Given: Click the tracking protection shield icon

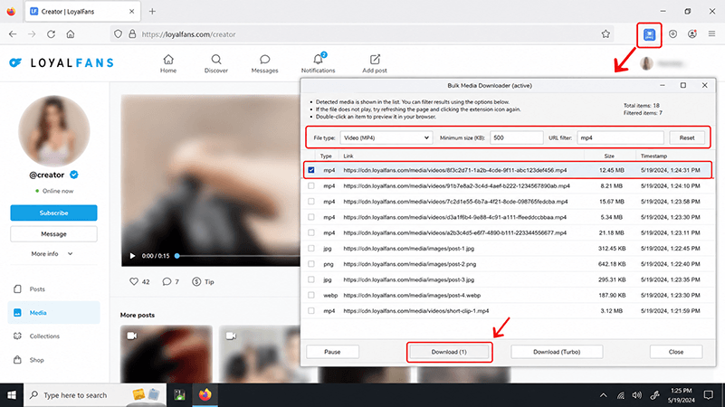Looking at the screenshot, I should click(118, 34).
